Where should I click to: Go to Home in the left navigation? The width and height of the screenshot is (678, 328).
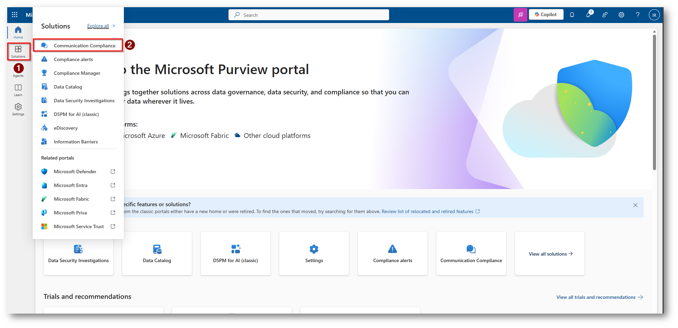click(18, 33)
